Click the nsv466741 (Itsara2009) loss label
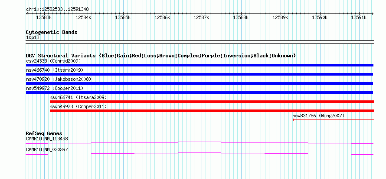The image size is (386, 179). pyautogui.click(x=78, y=97)
